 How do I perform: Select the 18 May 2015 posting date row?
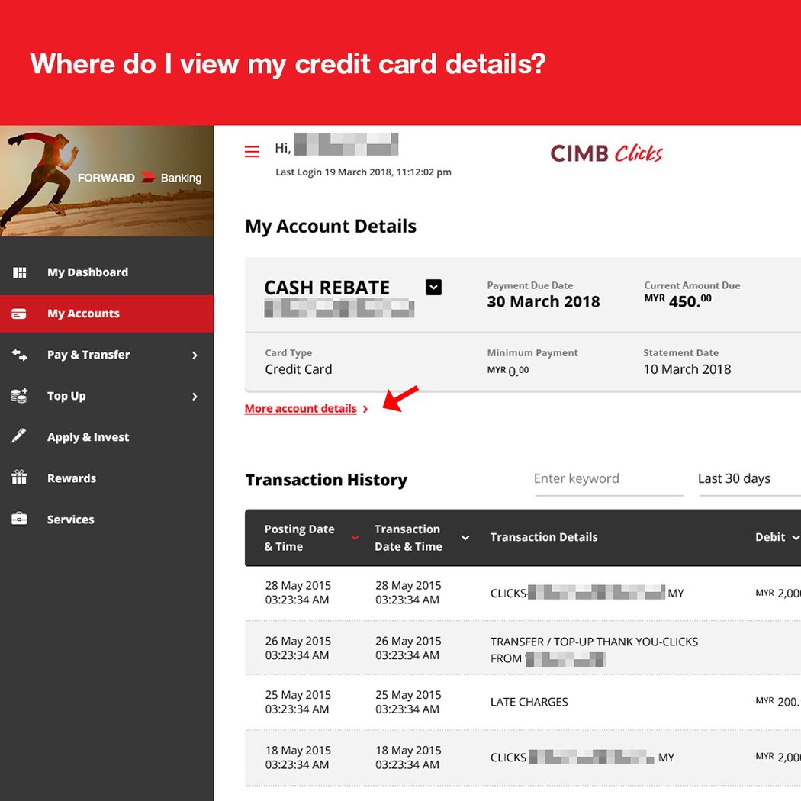[x=298, y=758]
